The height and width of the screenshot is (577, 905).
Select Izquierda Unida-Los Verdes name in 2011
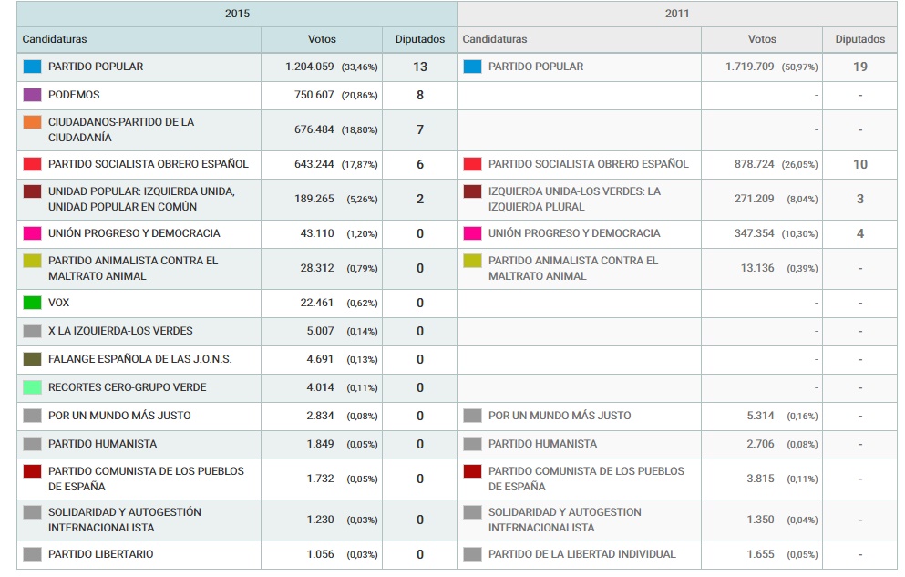[x=574, y=199]
